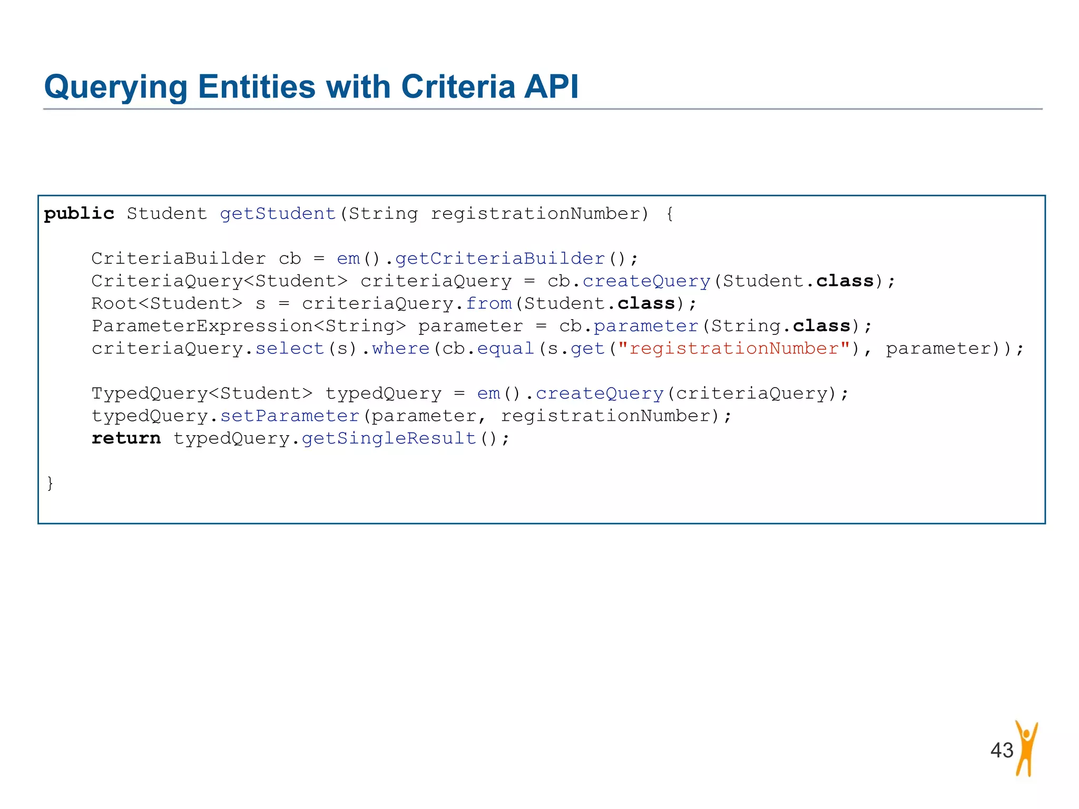Click the where method call

tap(401, 349)
